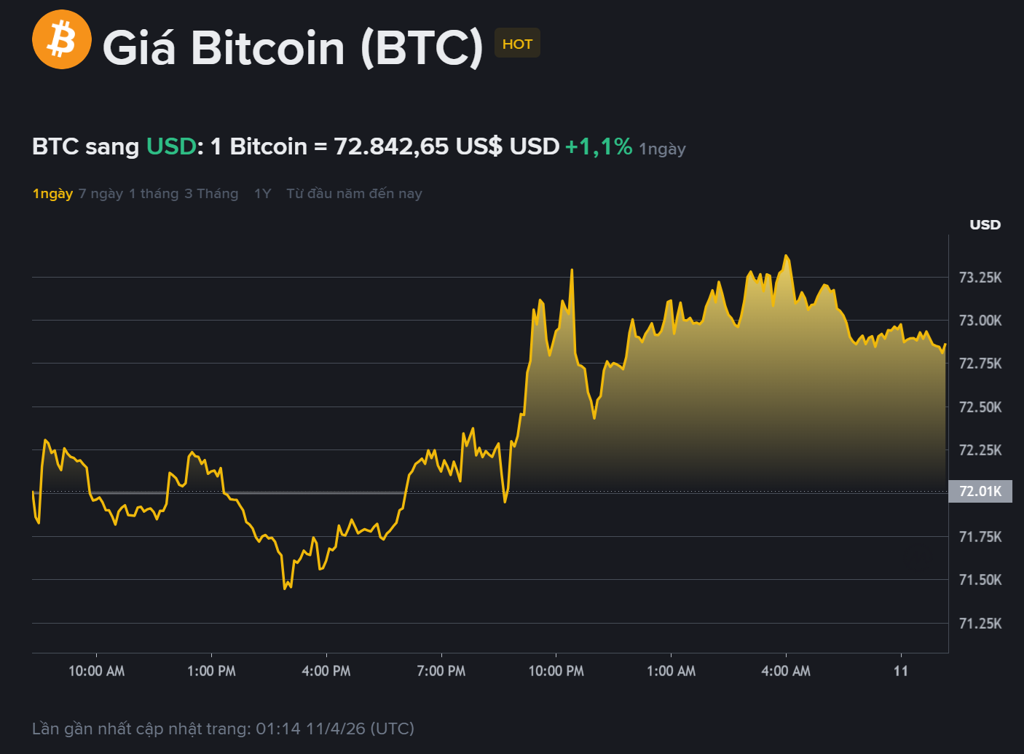The image size is (1024, 754).
Task: Click the +1,1% daily change value
Action: click(599, 146)
